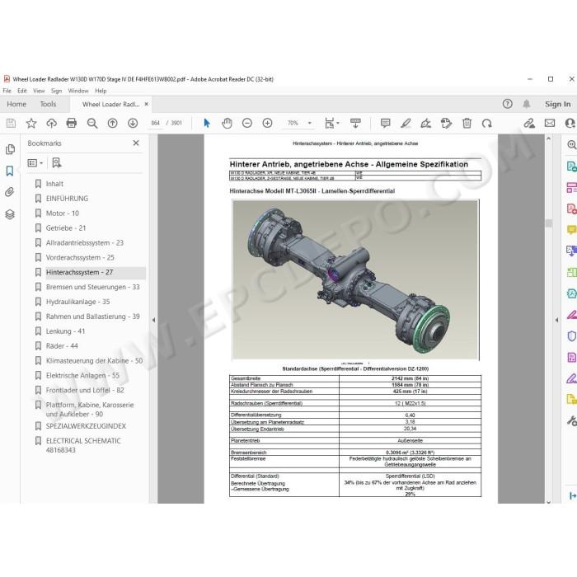Click the Zoom Out minus icon

pos(247,123)
